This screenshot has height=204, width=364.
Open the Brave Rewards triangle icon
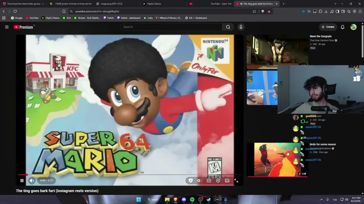click(269, 11)
